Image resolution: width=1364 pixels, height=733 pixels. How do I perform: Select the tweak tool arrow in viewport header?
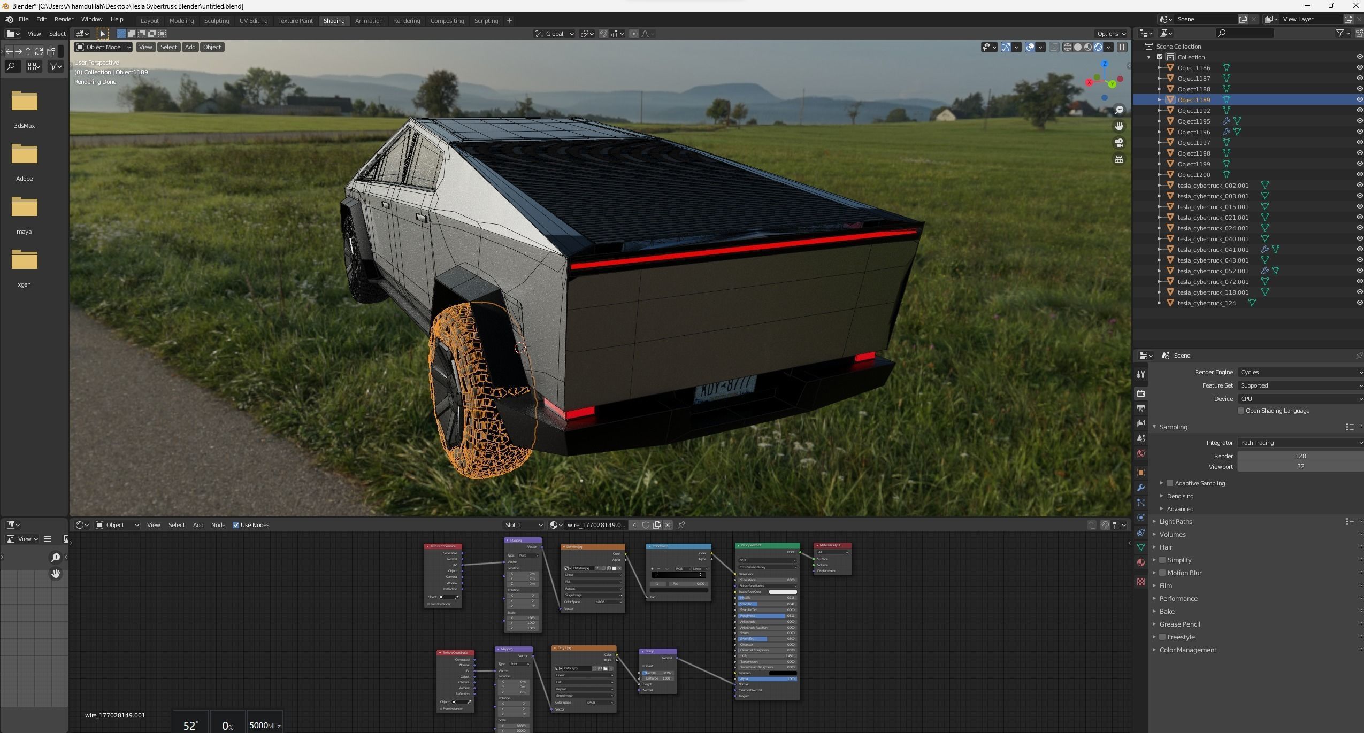[103, 34]
